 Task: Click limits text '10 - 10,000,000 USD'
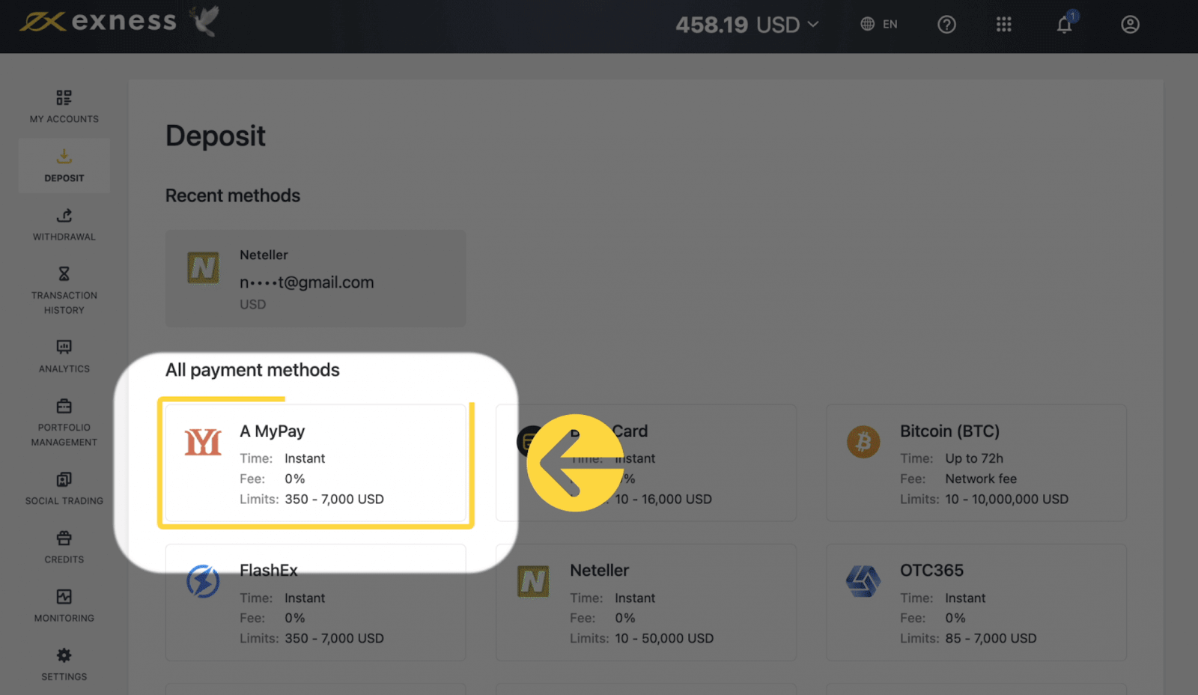1006,499
